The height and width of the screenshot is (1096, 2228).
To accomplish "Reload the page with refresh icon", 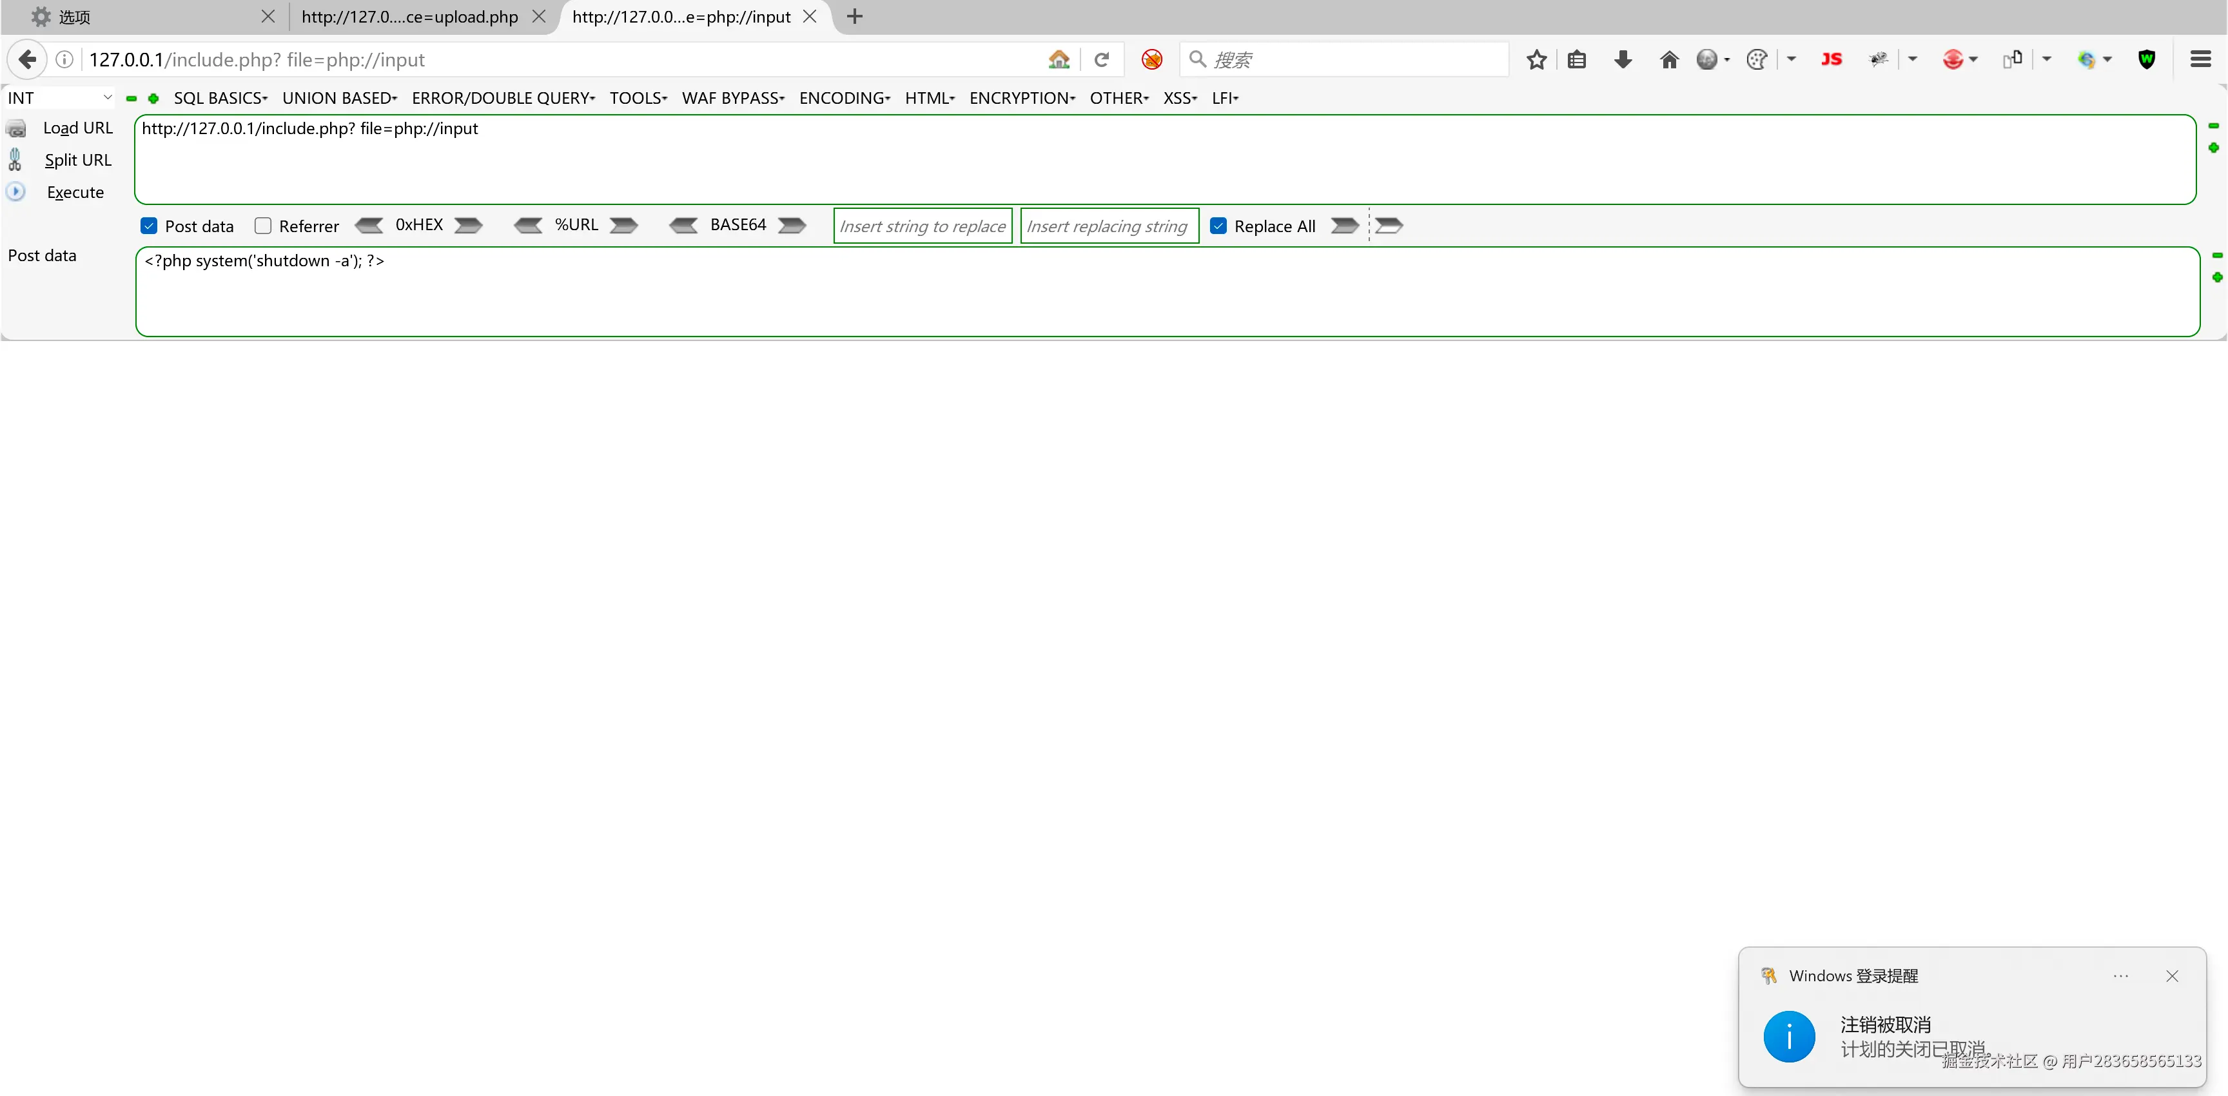I will tap(1101, 60).
